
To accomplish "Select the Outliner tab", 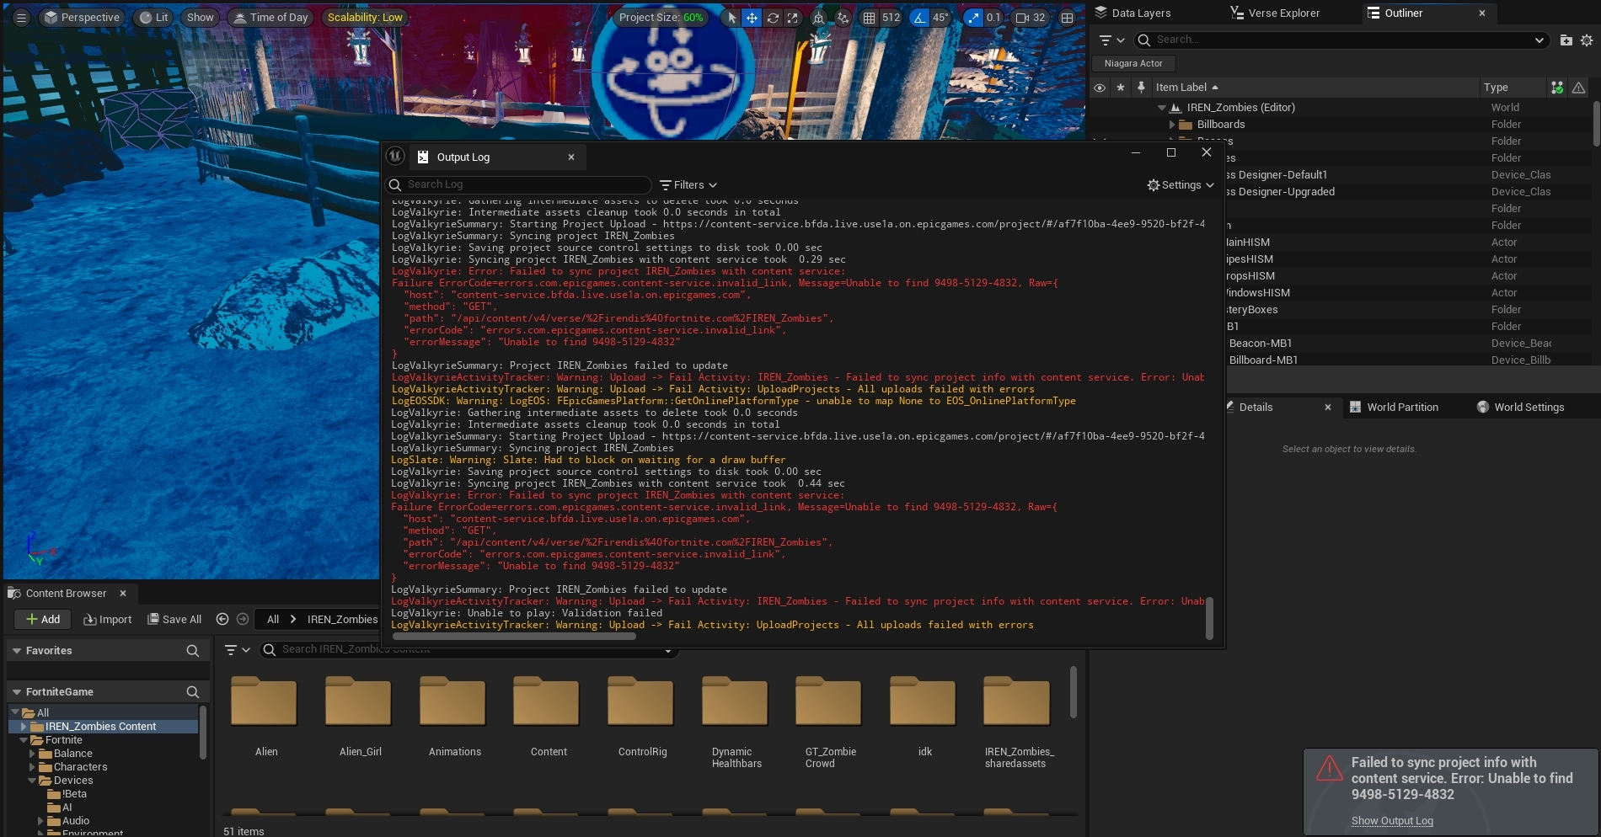I will pos(1403,13).
